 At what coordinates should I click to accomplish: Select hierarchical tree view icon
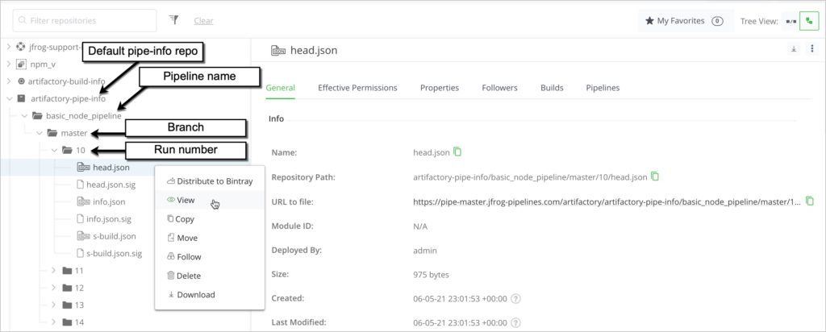pos(808,22)
